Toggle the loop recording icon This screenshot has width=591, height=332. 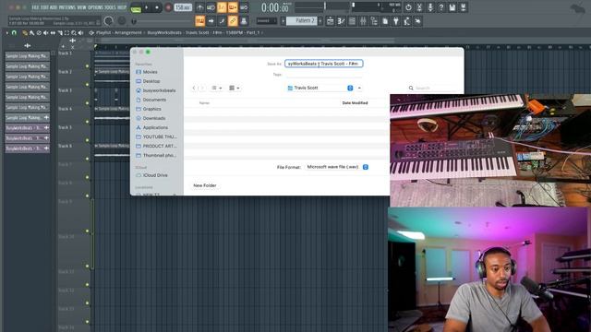pos(244,7)
